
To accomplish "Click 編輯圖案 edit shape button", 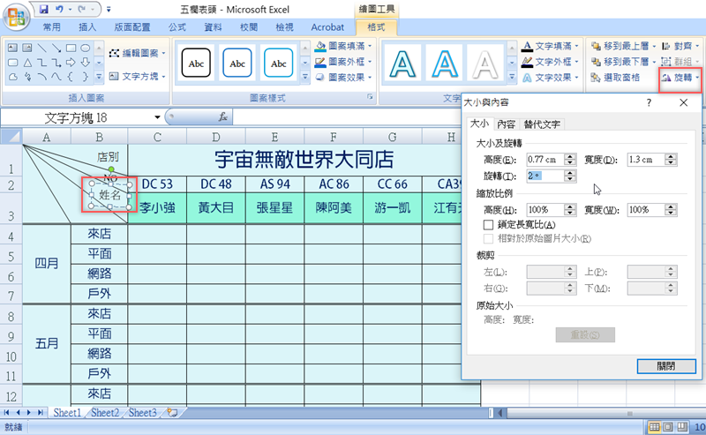I will pos(138,53).
